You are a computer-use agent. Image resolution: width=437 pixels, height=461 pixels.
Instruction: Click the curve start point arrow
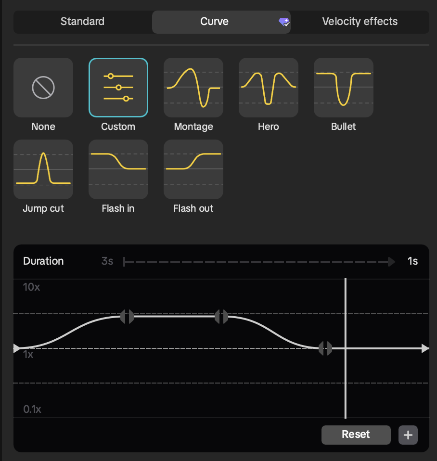click(x=17, y=348)
